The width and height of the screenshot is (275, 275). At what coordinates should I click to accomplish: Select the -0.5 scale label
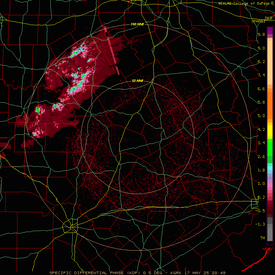click(260, 211)
